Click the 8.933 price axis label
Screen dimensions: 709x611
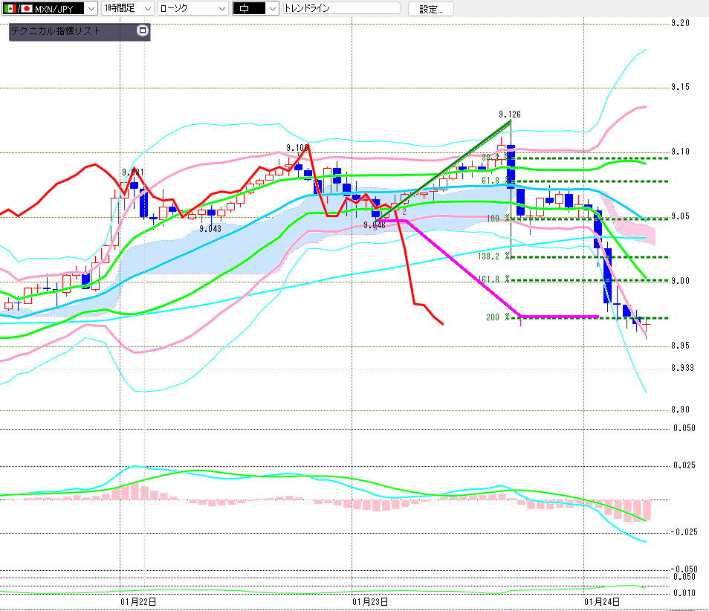[x=682, y=368]
